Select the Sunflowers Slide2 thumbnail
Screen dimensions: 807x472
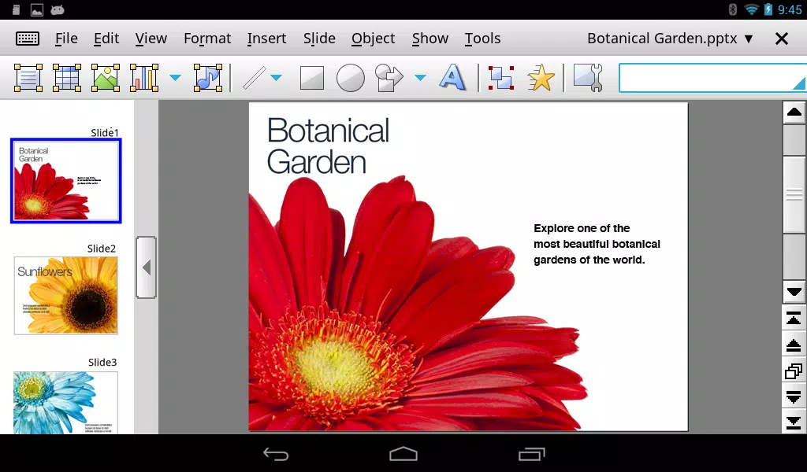[x=66, y=296]
